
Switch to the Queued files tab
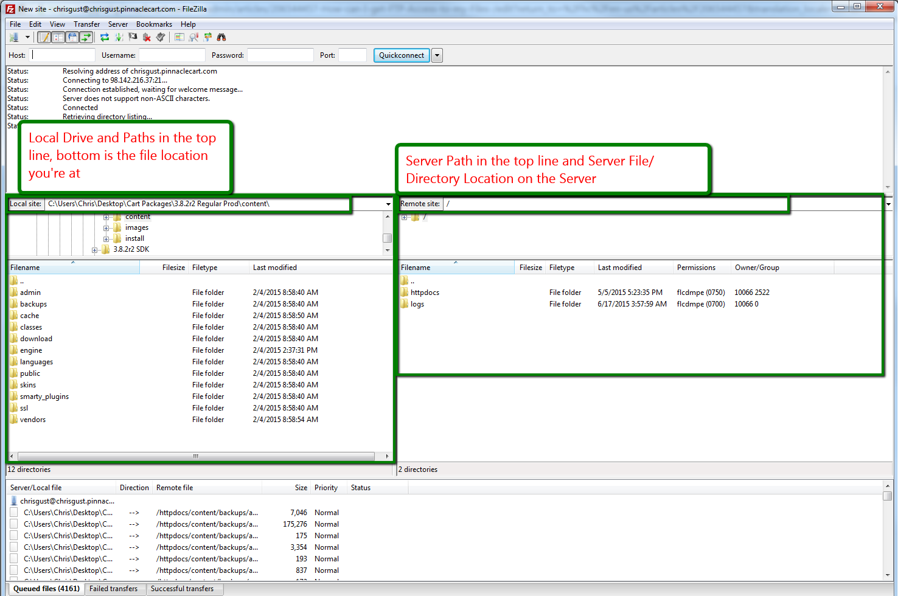click(x=46, y=589)
